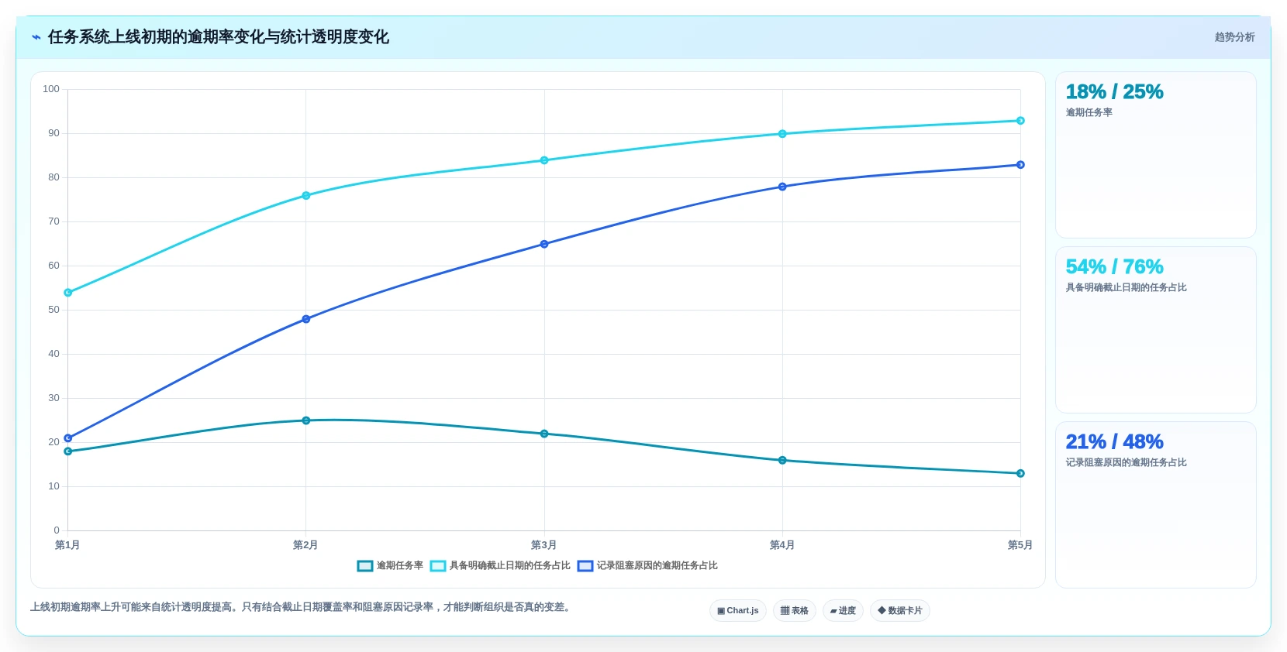Click the 第1月 point on the blue blocker line

68,438
